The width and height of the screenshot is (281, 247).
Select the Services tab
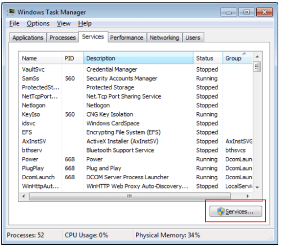pos(93,37)
